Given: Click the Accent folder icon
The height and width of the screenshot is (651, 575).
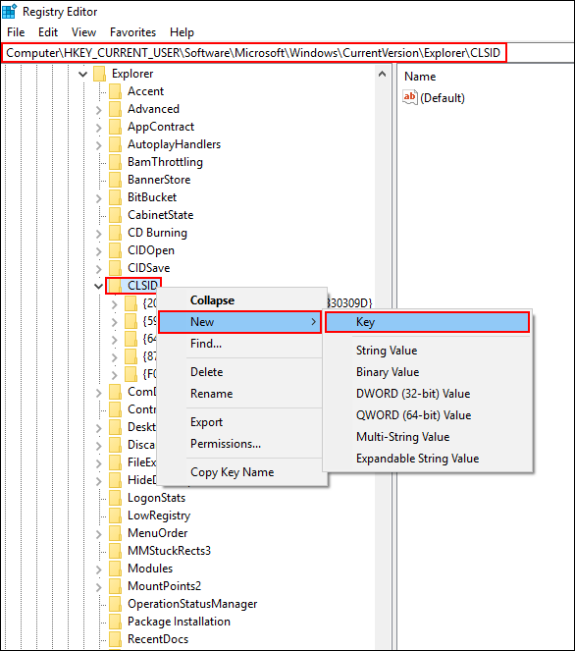Looking at the screenshot, I should (x=115, y=91).
